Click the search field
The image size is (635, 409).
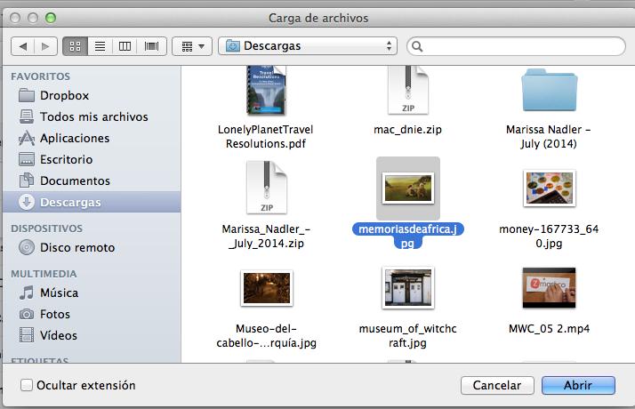[516, 45]
